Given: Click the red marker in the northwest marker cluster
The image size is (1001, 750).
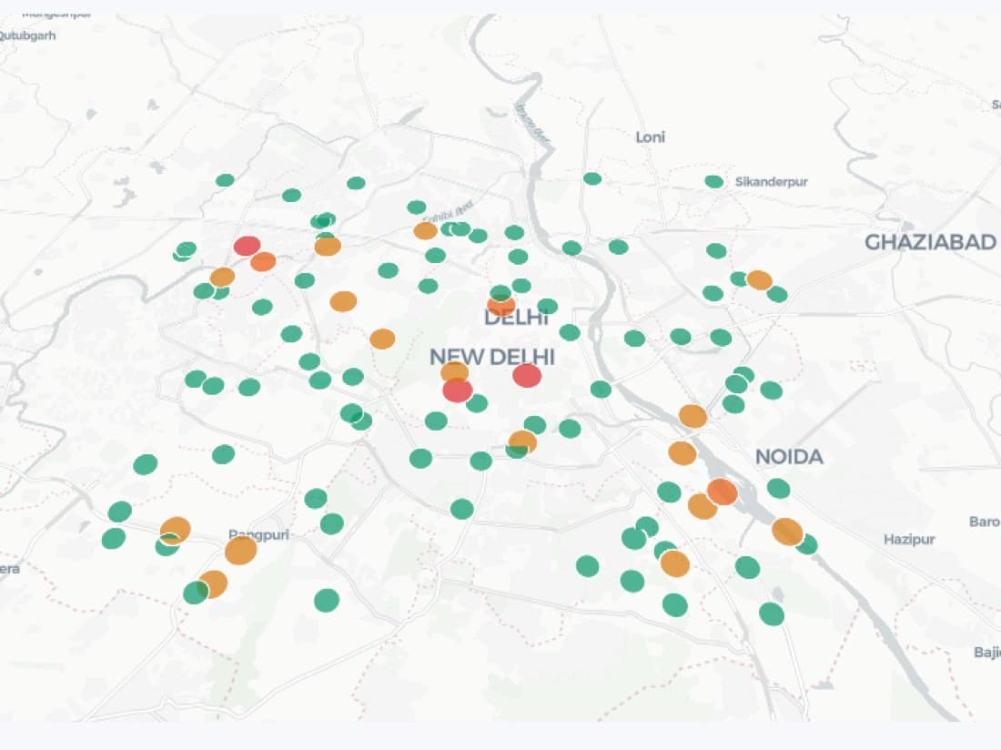Looking at the screenshot, I should coord(247,246).
